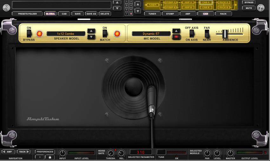The height and width of the screenshot is (161, 270).
Task: Navigate back to AMP module
Action: (x=8, y=152)
